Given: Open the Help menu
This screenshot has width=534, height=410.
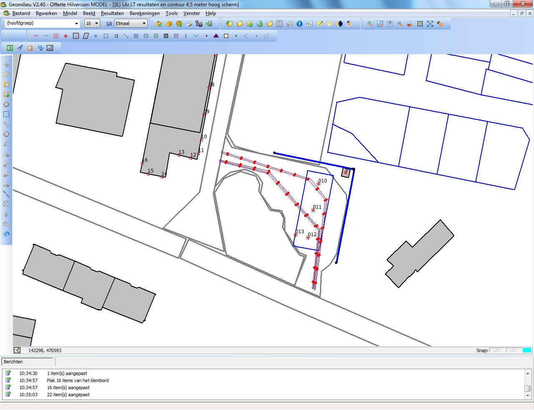Looking at the screenshot, I should (211, 13).
